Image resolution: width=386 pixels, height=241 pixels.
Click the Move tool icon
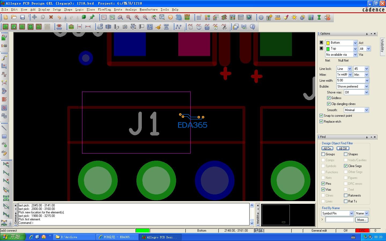(x=34, y=17)
